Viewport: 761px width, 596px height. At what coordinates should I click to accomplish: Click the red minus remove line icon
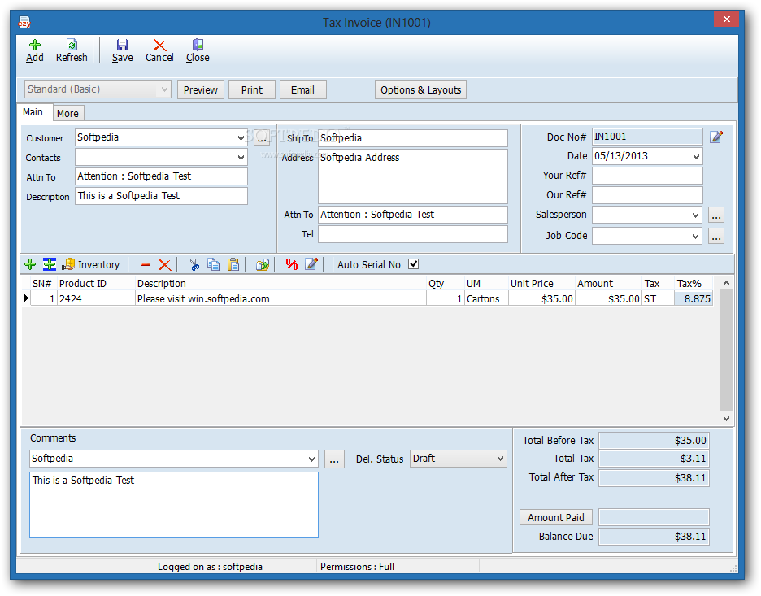(x=145, y=264)
